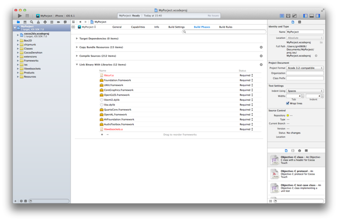This screenshot has width=338, height=221.
Task: Select the libwebsockets.a library row
Action: point(180,129)
